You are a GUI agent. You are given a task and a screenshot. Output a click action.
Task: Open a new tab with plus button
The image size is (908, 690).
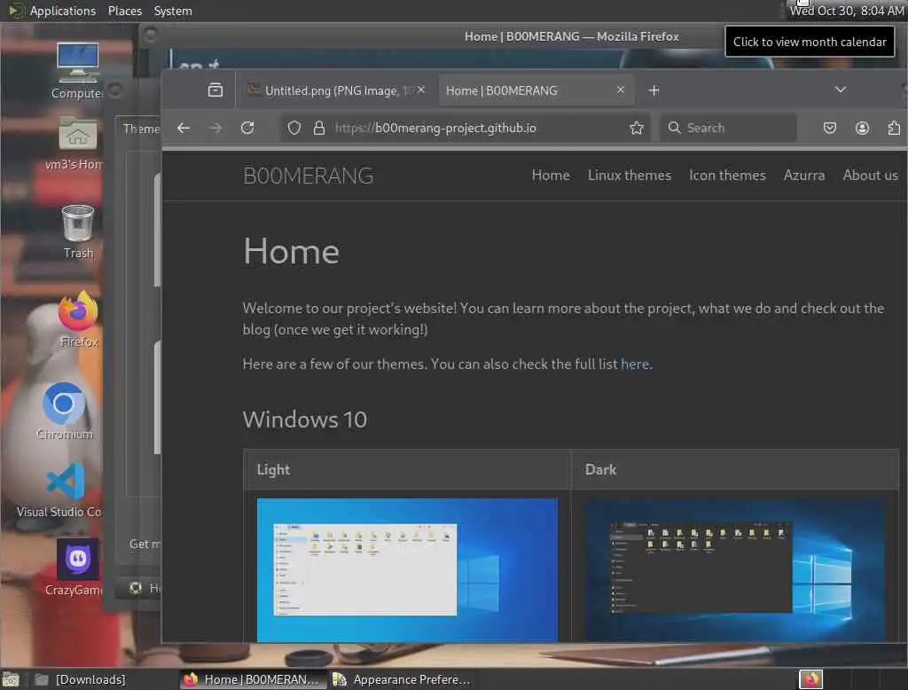tap(654, 90)
